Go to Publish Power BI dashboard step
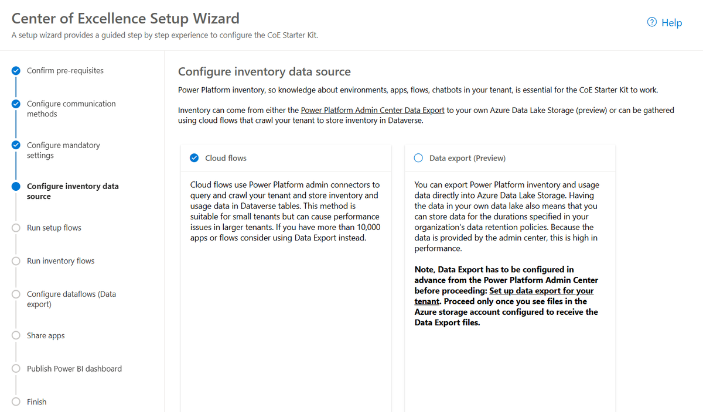The image size is (703, 412). pos(74,369)
